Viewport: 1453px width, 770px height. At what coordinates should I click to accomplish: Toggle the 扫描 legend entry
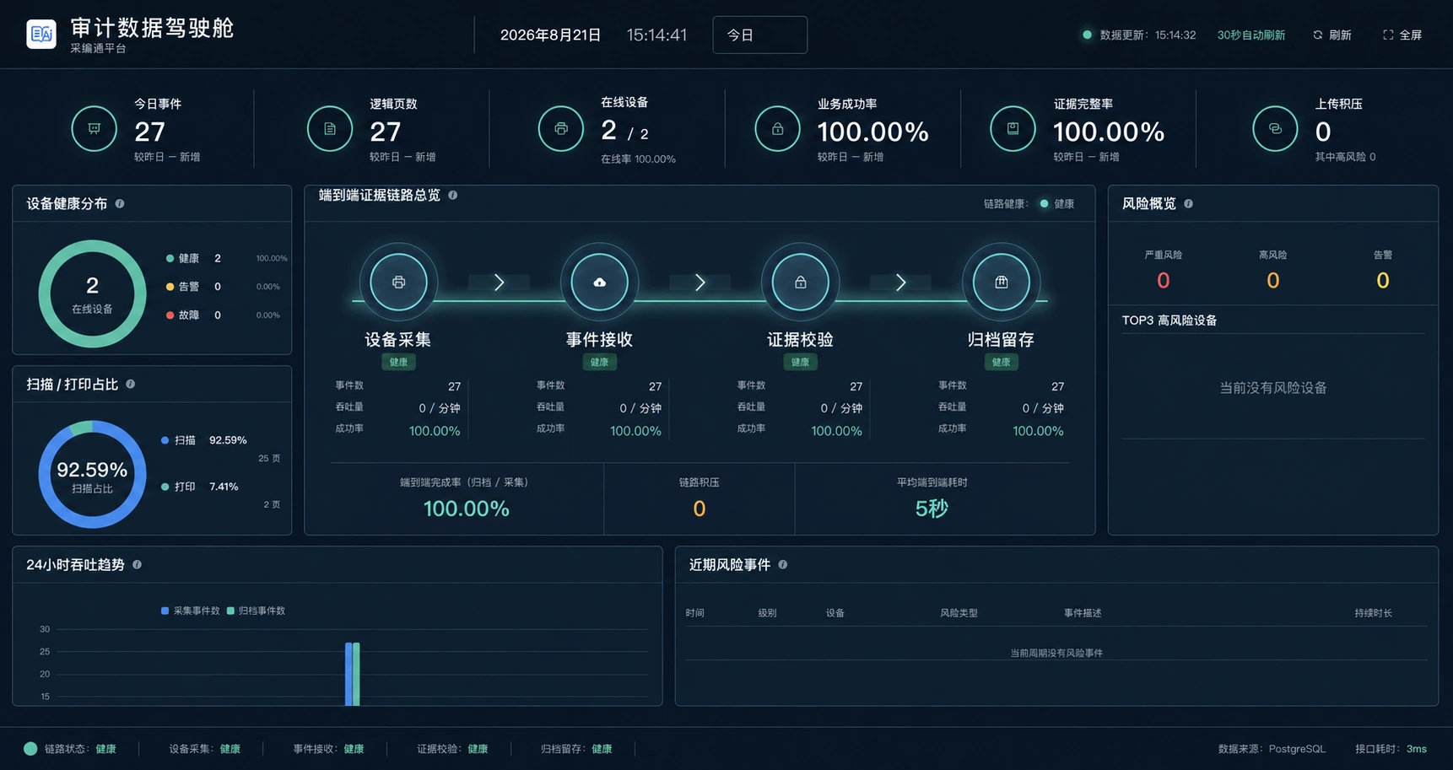[x=179, y=440]
